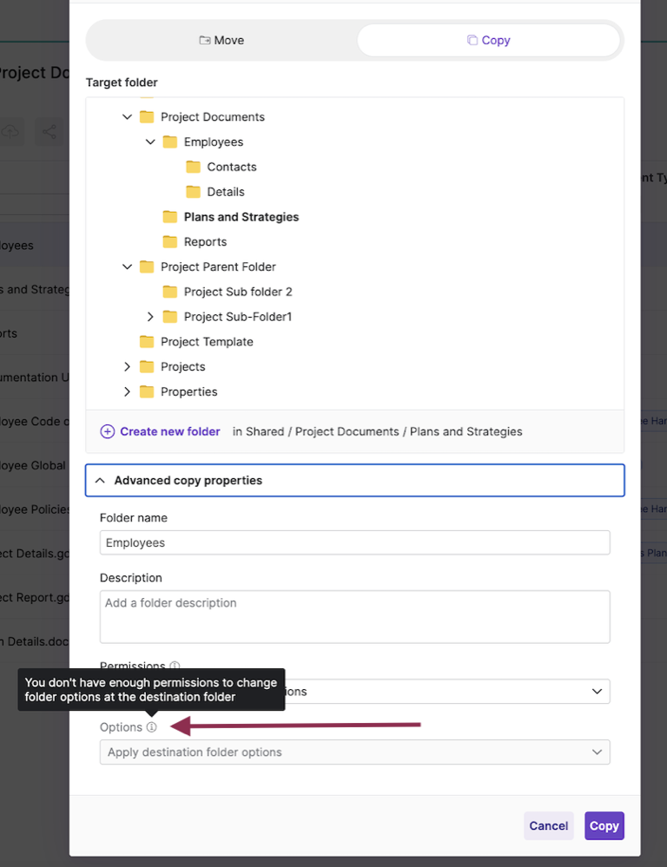This screenshot has height=867, width=667.
Task: Click the info icon next to Options
Action: 152,726
